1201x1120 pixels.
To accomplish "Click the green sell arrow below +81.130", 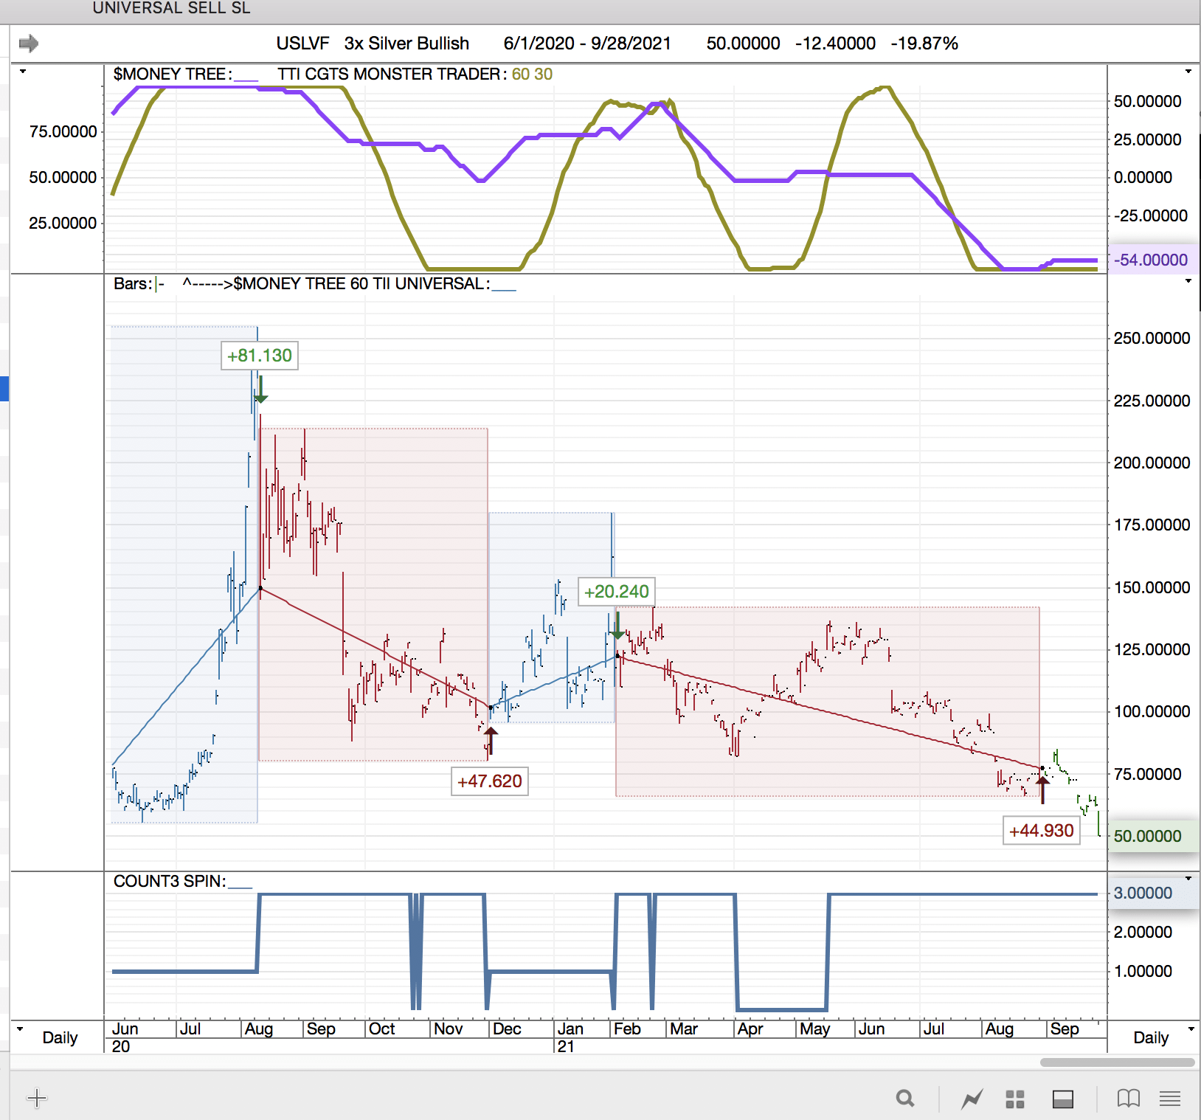I will click(x=260, y=390).
